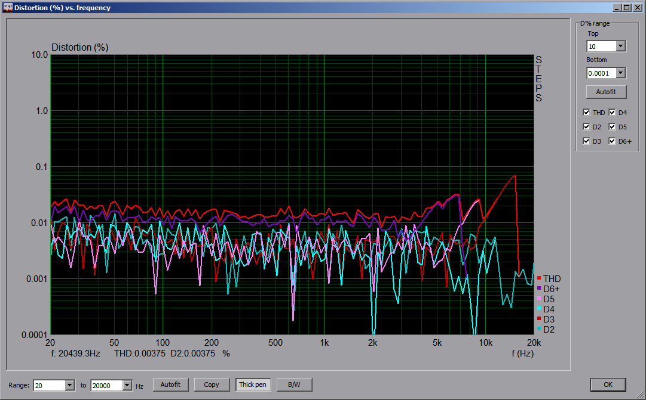
Task: Uncheck the D5 checkbox
Action: 612,127
